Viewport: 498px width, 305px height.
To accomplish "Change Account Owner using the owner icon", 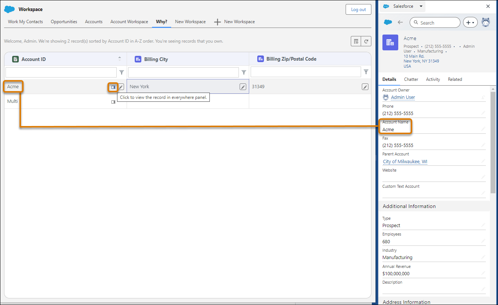I will (483, 97).
